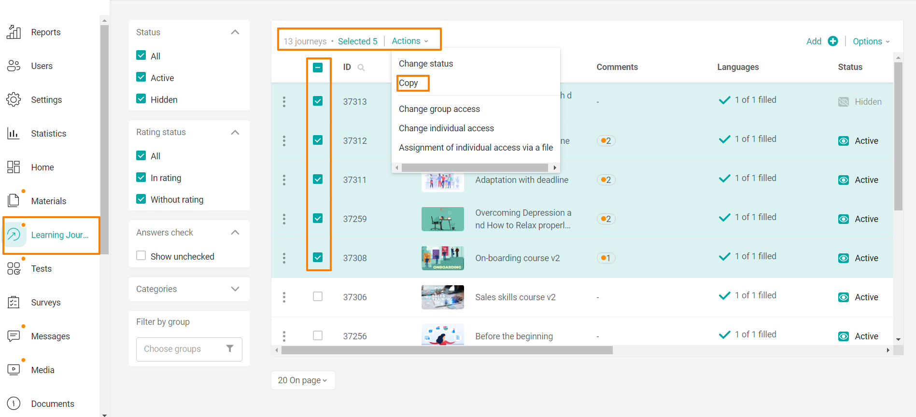This screenshot has height=417, width=916.
Task: Open the Messages icon
Action: [14, 336]
